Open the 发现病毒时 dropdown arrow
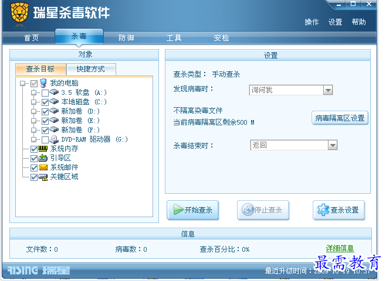The height and width of the screenshot is (281, 386). tap(328, 90)
